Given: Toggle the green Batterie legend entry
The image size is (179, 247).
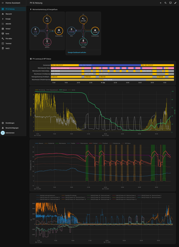Looking at the screenshot, I should click(63, 90).
